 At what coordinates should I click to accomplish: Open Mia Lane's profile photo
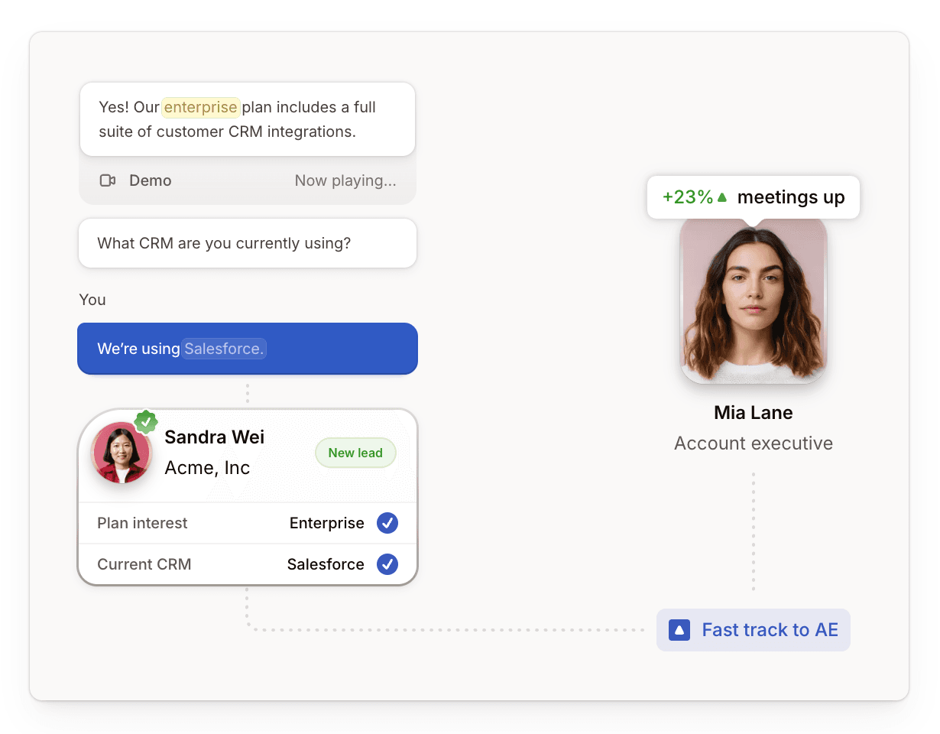click(753, 302)
